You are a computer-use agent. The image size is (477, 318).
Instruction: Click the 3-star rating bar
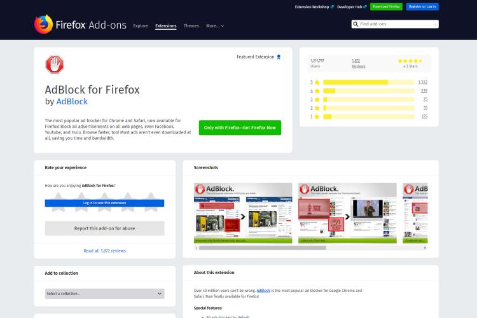coord(369,99)
